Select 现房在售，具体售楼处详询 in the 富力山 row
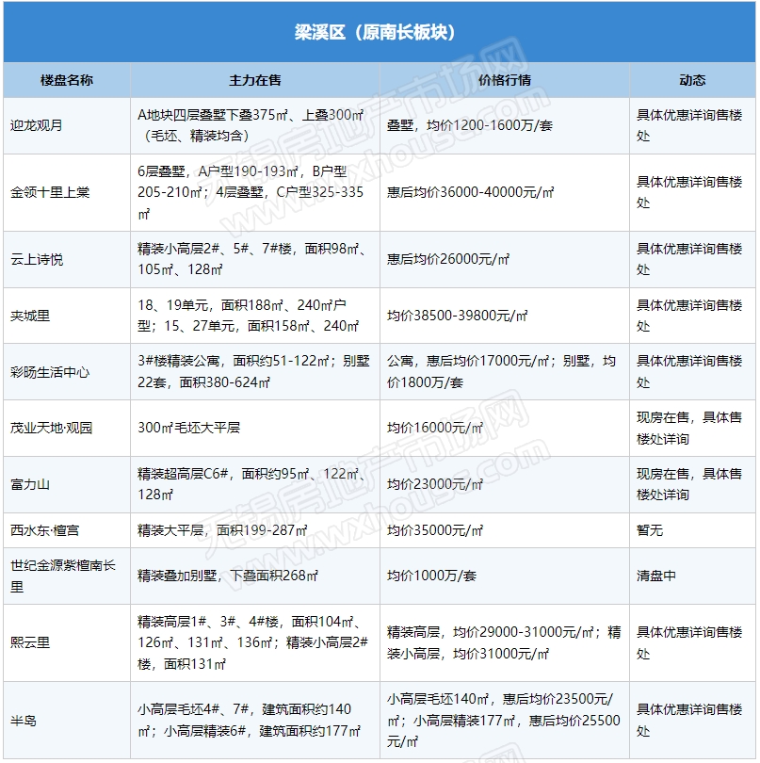The image size is (760, 763). (689, 485)
